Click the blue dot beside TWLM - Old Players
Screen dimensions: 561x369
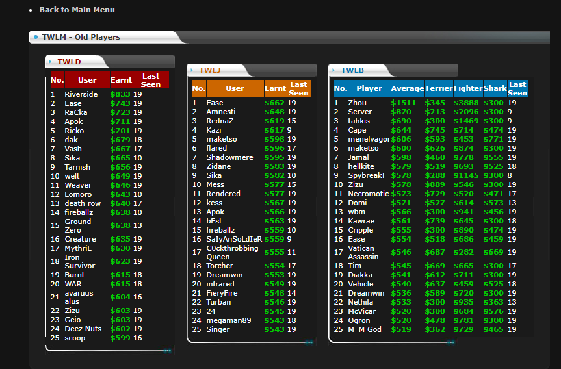point(36,37)
